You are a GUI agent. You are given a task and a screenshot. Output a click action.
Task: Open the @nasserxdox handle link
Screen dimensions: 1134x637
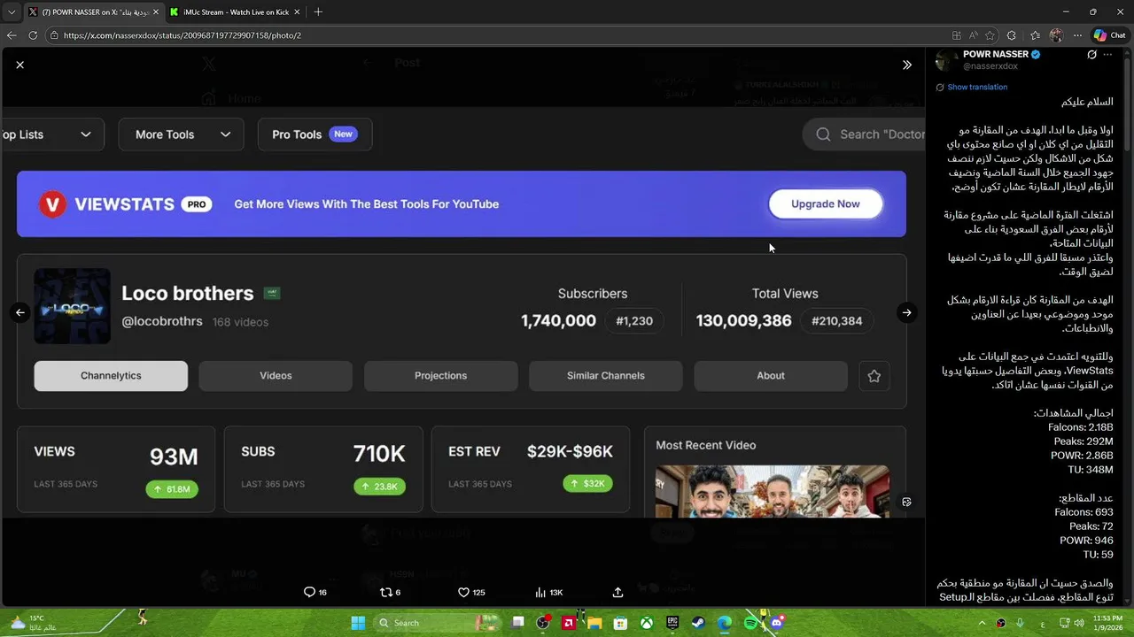(990, 66)
